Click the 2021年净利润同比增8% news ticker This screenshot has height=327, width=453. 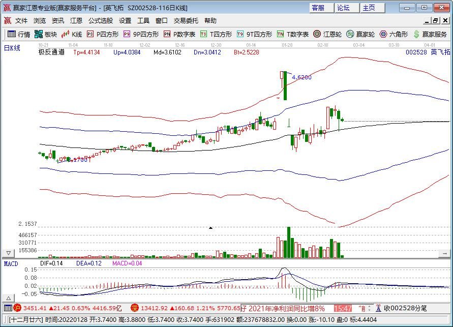coord(287,309)
